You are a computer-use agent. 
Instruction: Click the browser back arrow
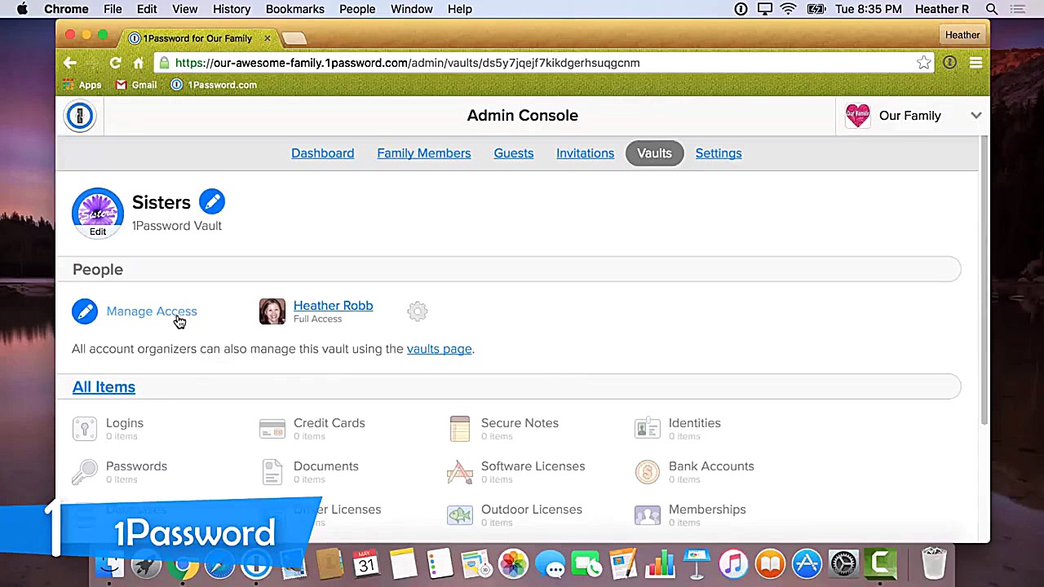pos(70,63)
